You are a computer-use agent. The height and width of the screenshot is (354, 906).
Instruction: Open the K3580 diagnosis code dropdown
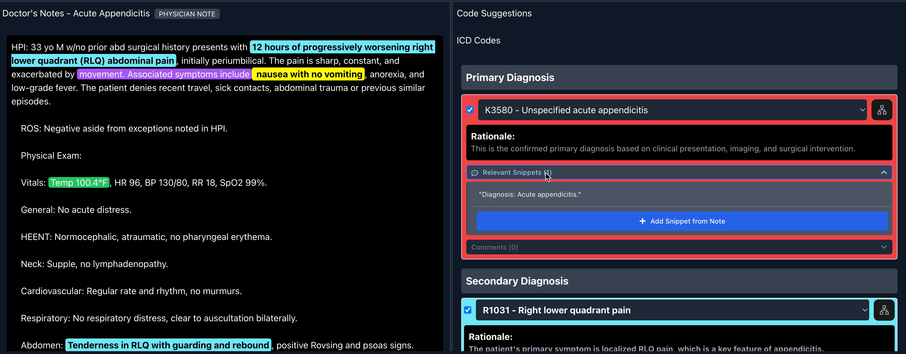[x=862, y=110]
